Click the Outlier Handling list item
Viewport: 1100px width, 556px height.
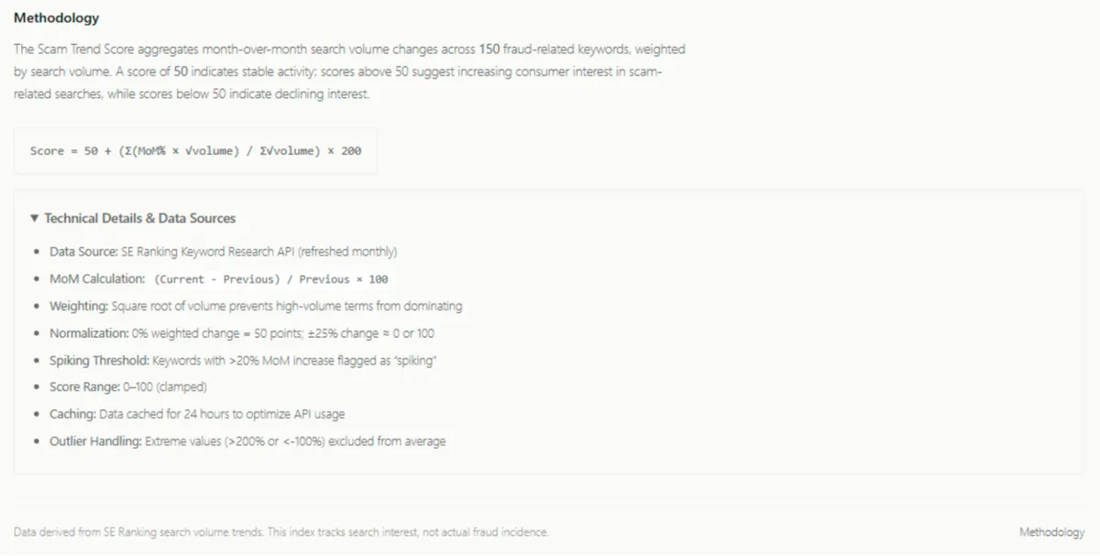(x=247, y=441)
